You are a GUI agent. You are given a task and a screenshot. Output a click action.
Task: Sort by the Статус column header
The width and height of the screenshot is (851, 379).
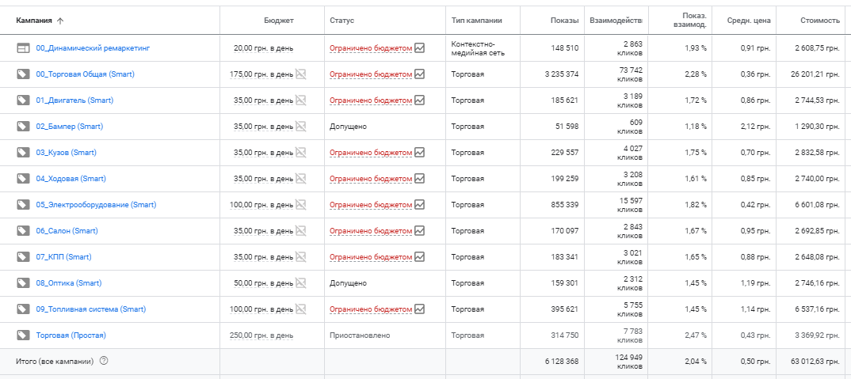342,21
